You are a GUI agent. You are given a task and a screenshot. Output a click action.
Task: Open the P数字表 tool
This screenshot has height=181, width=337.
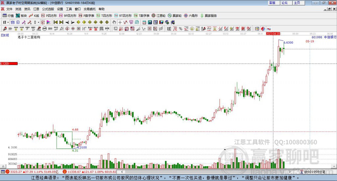coord(87,16)
